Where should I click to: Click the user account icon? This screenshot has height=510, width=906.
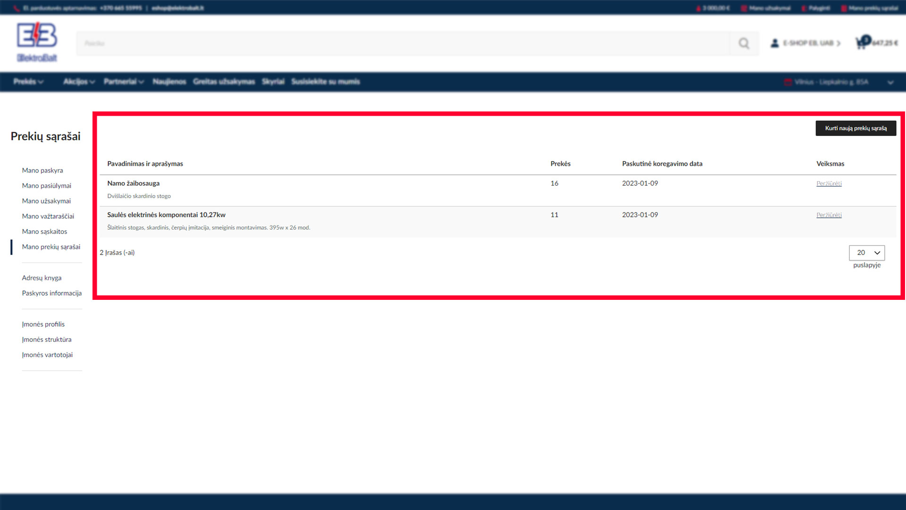pos(774,43)
